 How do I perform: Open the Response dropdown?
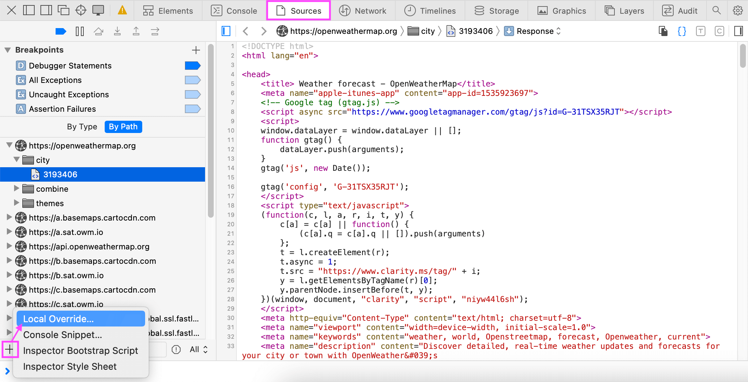point(533,31)
